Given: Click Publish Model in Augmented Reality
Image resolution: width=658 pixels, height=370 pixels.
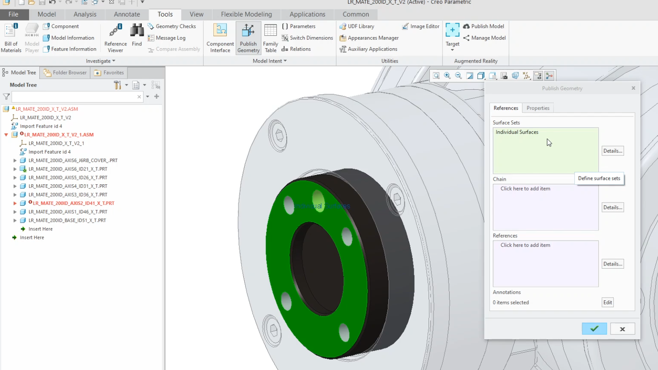Looking at the screenshot, I should pyautogui.click(x=483, y=26).
